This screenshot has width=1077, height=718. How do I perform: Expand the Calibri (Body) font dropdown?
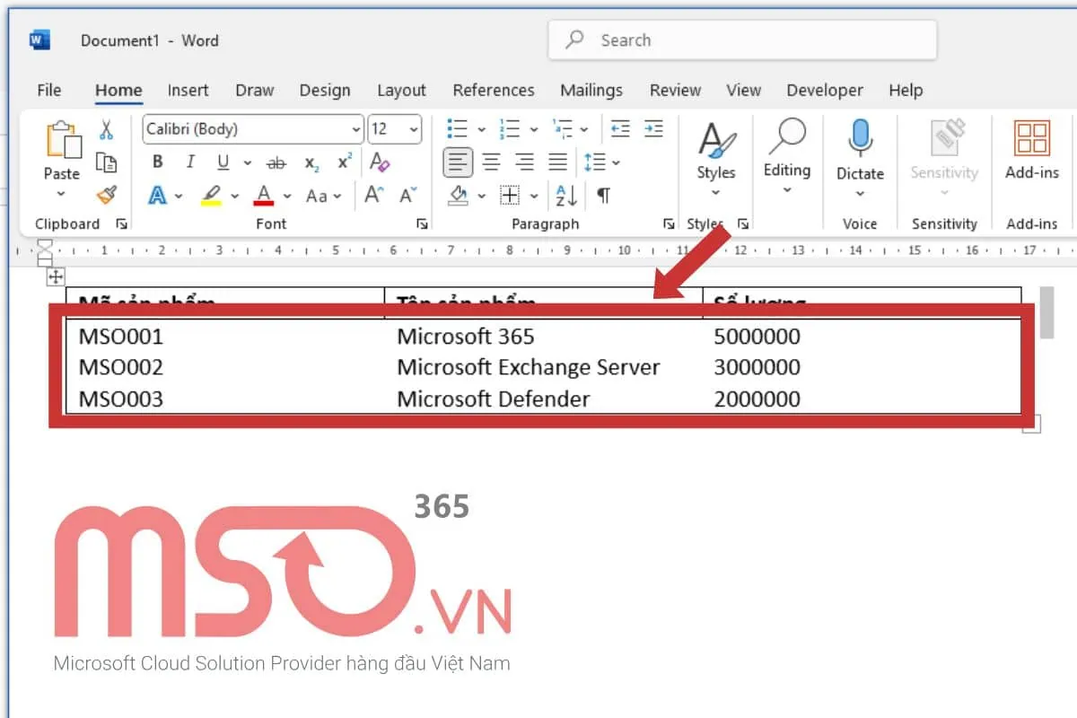point(356,129)
